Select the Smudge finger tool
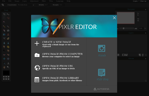This screenshot has width=149, height=96. [x=4, y=47]
